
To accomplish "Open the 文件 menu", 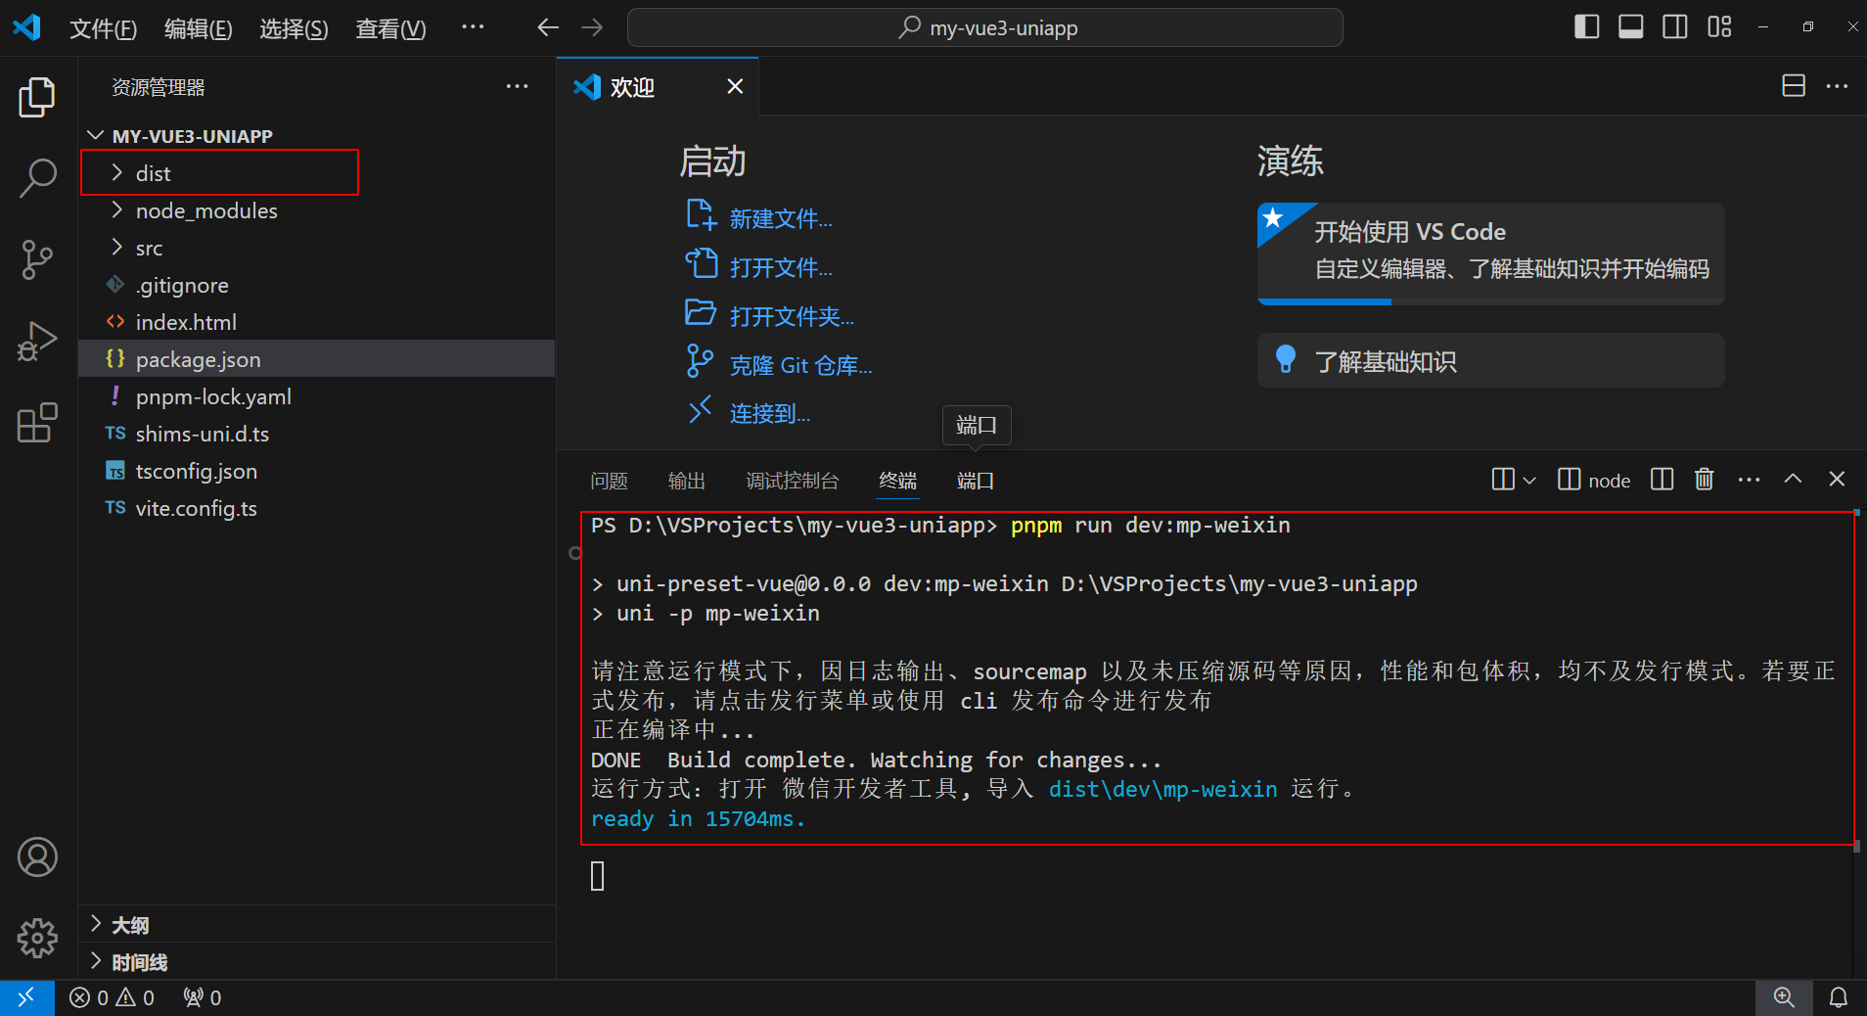I will [x=103, y=28].
